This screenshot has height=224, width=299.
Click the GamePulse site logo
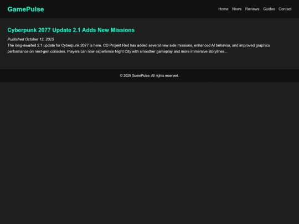pyautogui.click(x=25, y=9)
